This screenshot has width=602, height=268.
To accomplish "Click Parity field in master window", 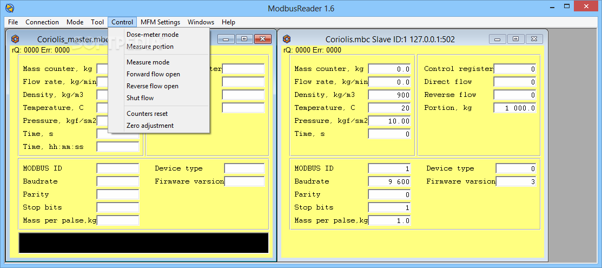I will click(118, 194).
